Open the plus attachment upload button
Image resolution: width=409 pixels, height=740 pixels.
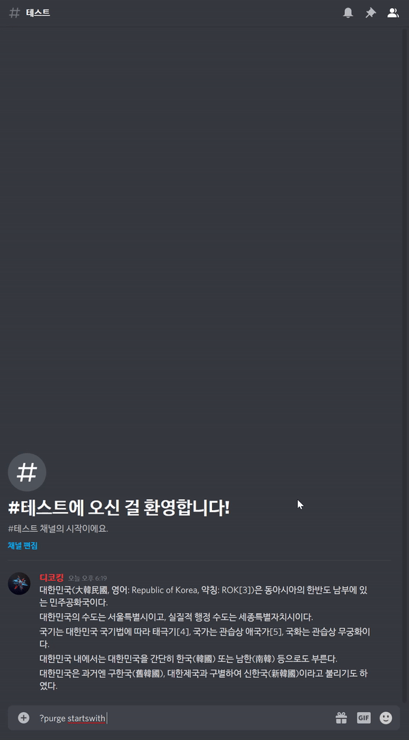click(24, 717)
